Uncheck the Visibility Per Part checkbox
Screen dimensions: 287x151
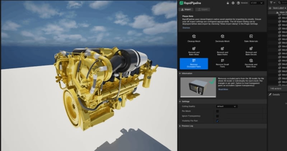[217, 121]
